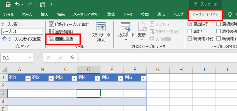Open the 挿入 ribbon tab

pos(44,14)
